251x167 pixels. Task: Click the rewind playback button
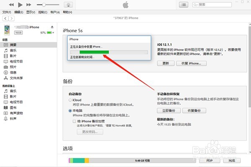[x=11, y=5]
